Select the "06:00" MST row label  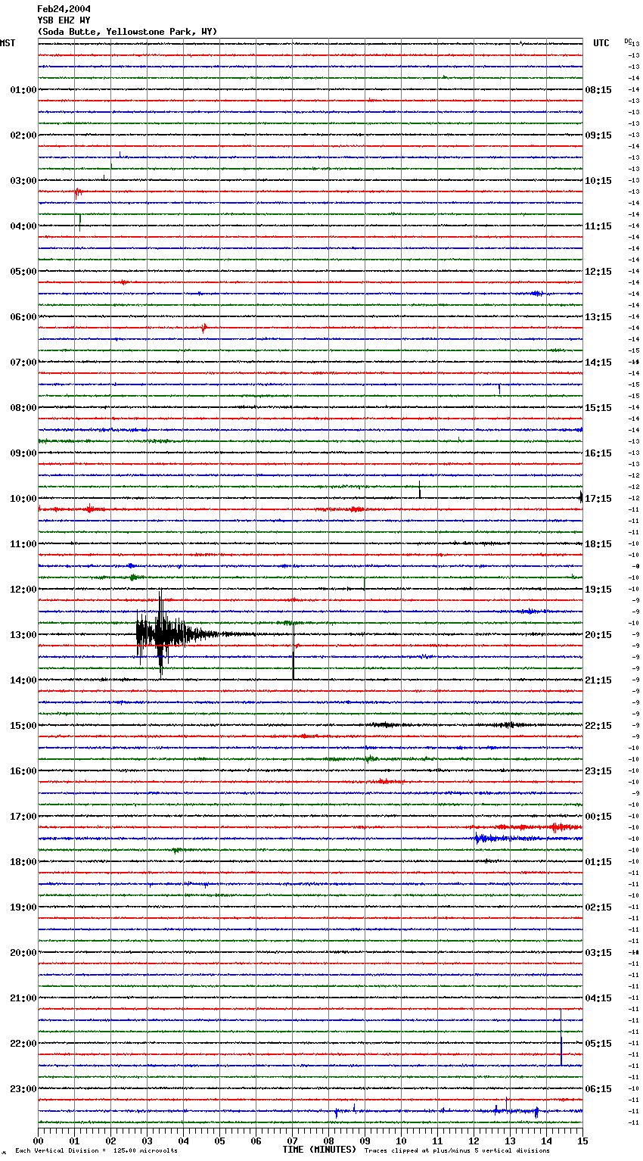[x=23, y=317]
